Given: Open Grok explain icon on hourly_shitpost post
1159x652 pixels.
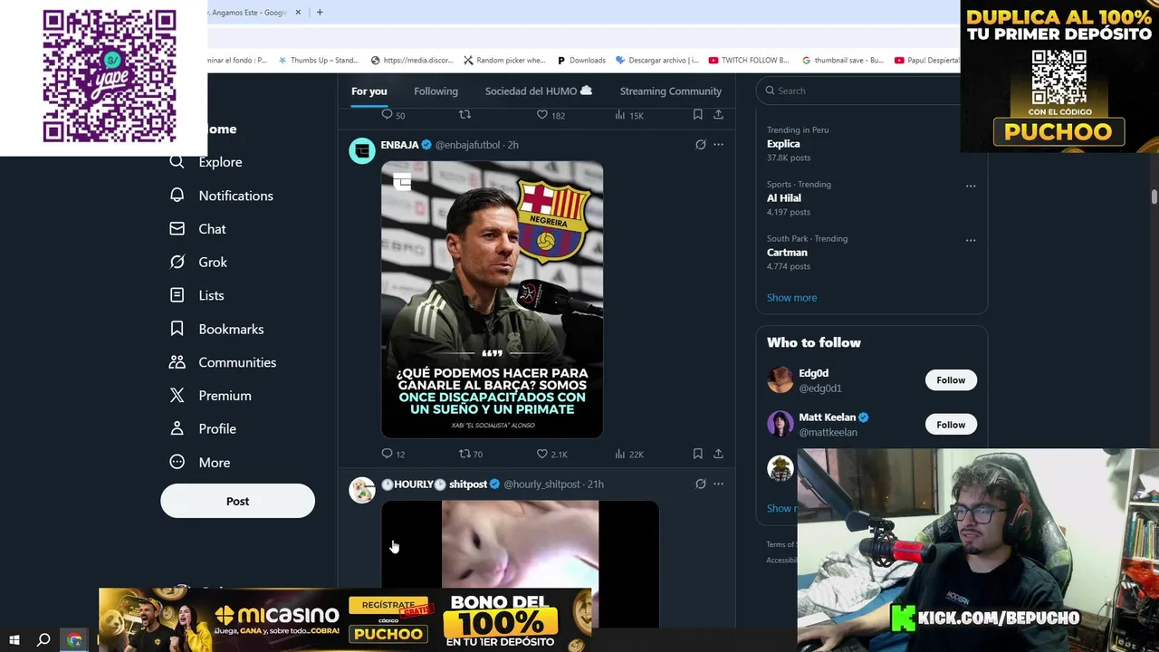Looking at the screenshot, I should coord(700,484).
